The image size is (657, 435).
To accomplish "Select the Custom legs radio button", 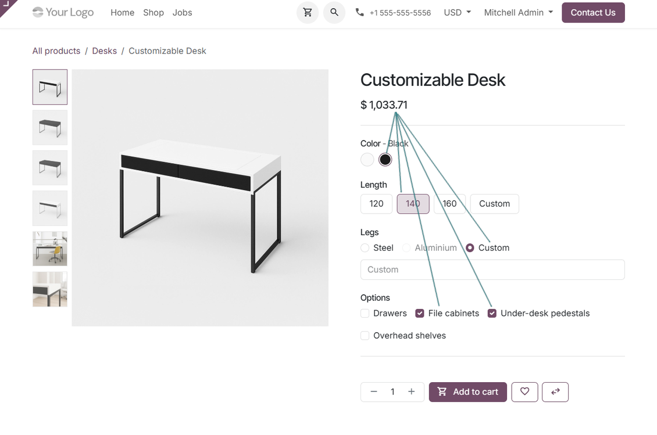I will point(470,248).
